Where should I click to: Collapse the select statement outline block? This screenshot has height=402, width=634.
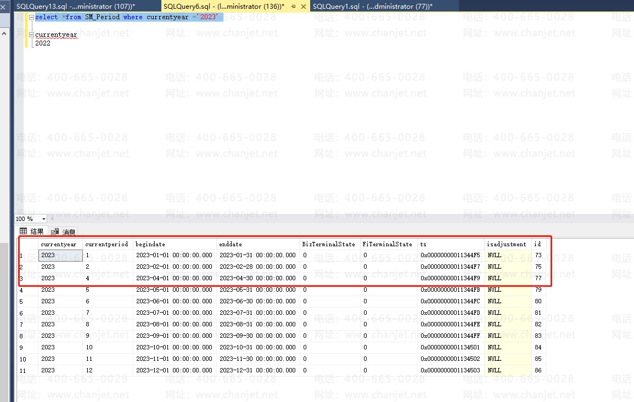tap(31, 17)
